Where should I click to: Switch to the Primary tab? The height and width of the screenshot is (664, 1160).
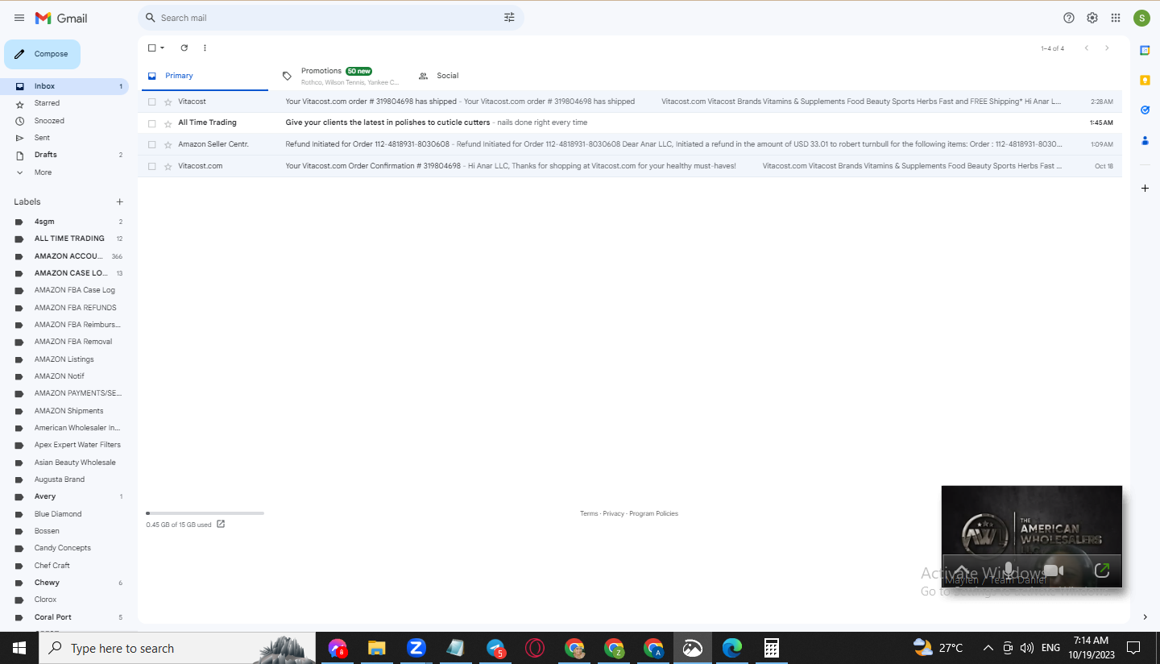203,76
